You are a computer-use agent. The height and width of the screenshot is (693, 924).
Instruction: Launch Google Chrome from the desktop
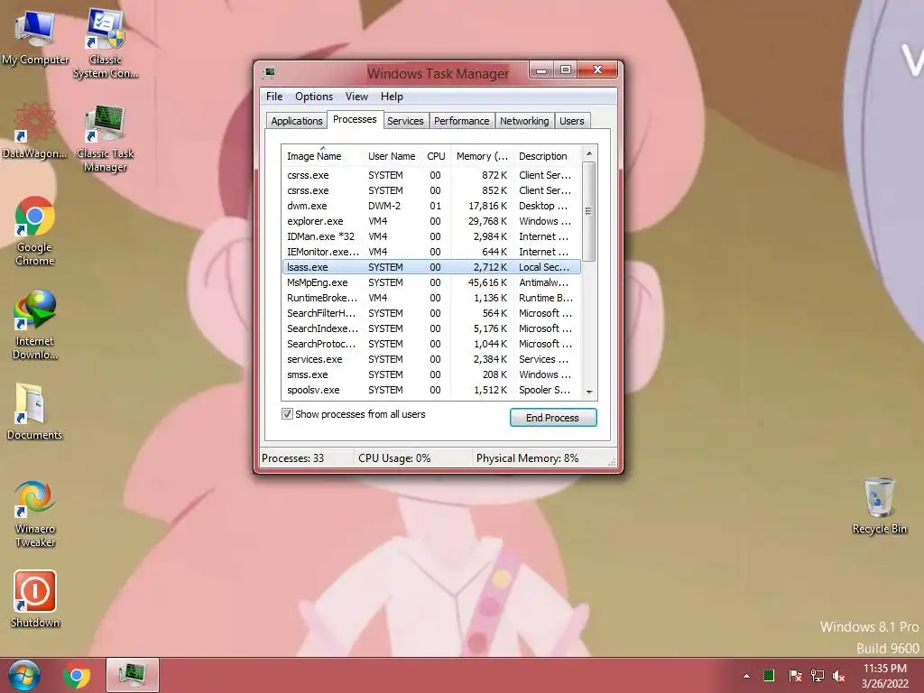(x=35, y=230)
